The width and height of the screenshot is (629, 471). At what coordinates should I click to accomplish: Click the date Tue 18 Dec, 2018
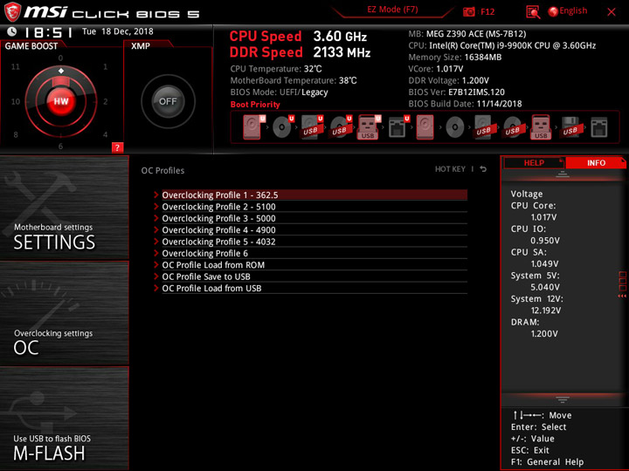118,31
